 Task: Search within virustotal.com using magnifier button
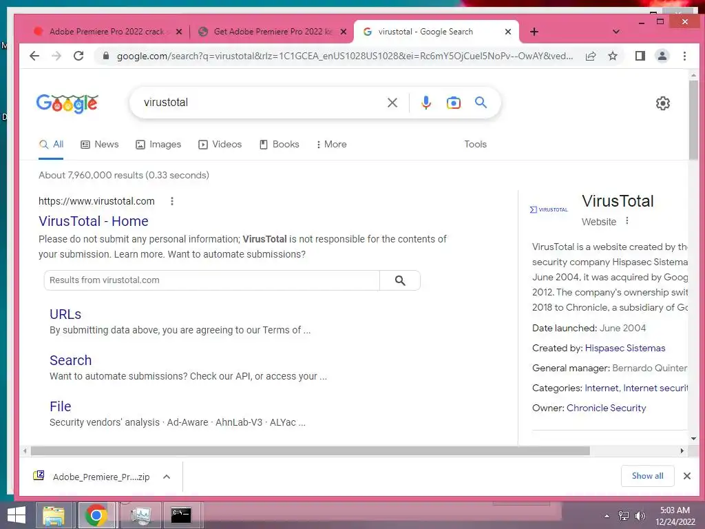(x=400, y=280)
